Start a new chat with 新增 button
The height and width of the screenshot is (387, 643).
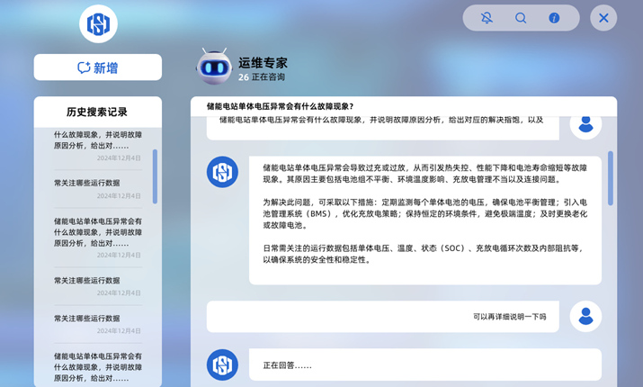pos(98,67)
